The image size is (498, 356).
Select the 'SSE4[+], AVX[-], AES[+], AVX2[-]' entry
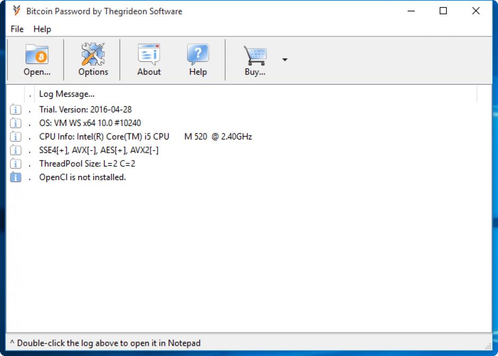99,150
